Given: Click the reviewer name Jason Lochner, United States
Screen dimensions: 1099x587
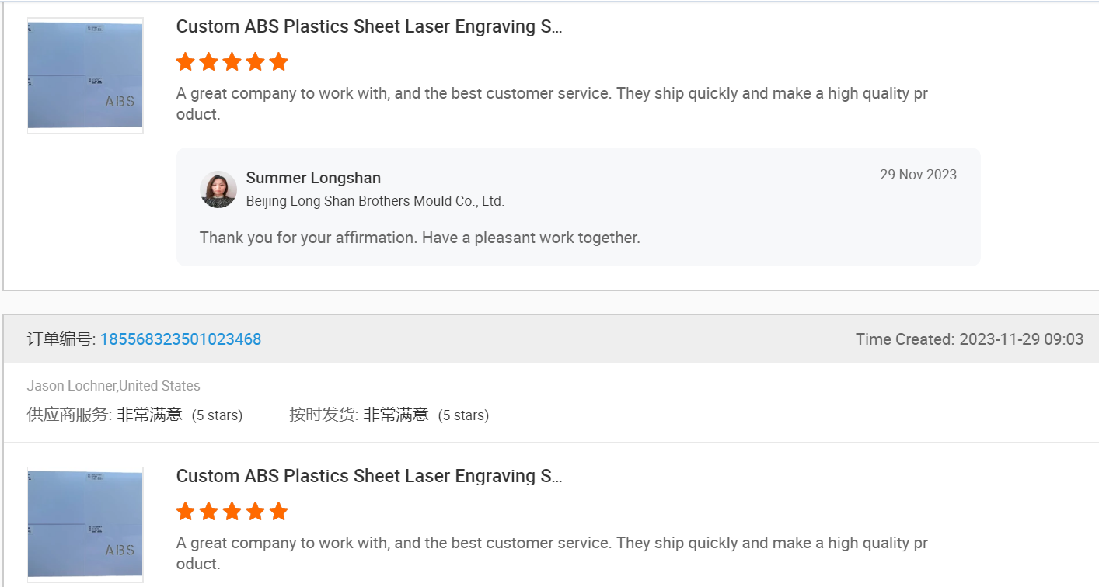Looking at the screenshot, I should (113, 386).
